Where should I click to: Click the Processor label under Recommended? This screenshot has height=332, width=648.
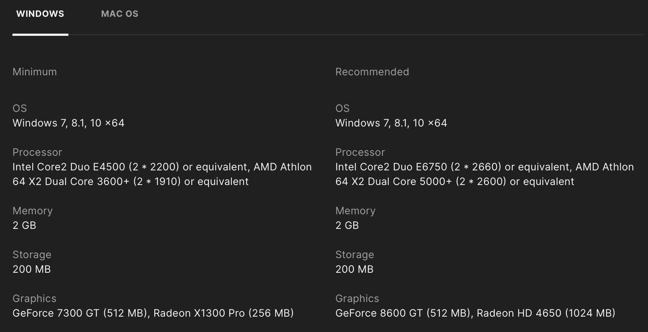tap(360, 152)
